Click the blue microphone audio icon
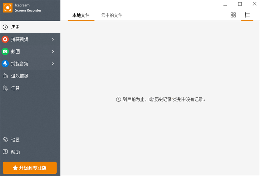Screen dimensions: 260x176 click(5, 64)
